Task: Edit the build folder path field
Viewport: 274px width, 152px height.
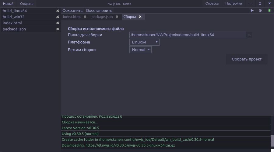Action: tap(188, 35)
